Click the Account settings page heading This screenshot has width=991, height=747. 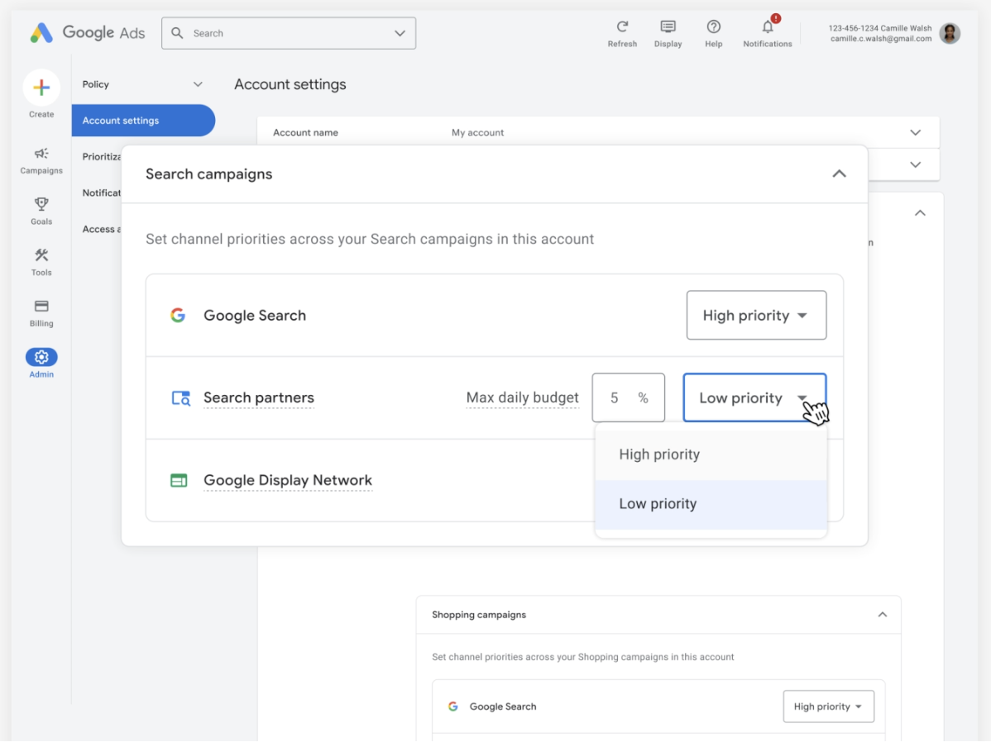tap(290, 84)
